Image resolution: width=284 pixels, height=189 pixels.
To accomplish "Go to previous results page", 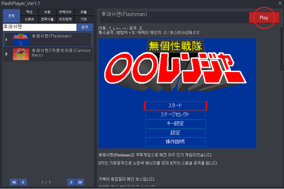I will 23,182.
